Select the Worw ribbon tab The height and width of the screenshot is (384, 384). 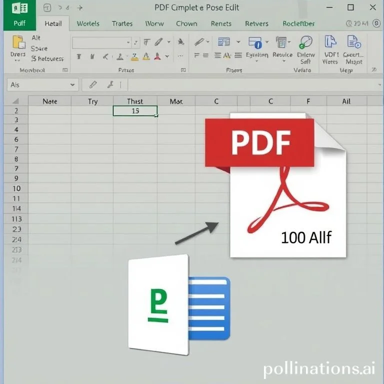pos(154,23)
